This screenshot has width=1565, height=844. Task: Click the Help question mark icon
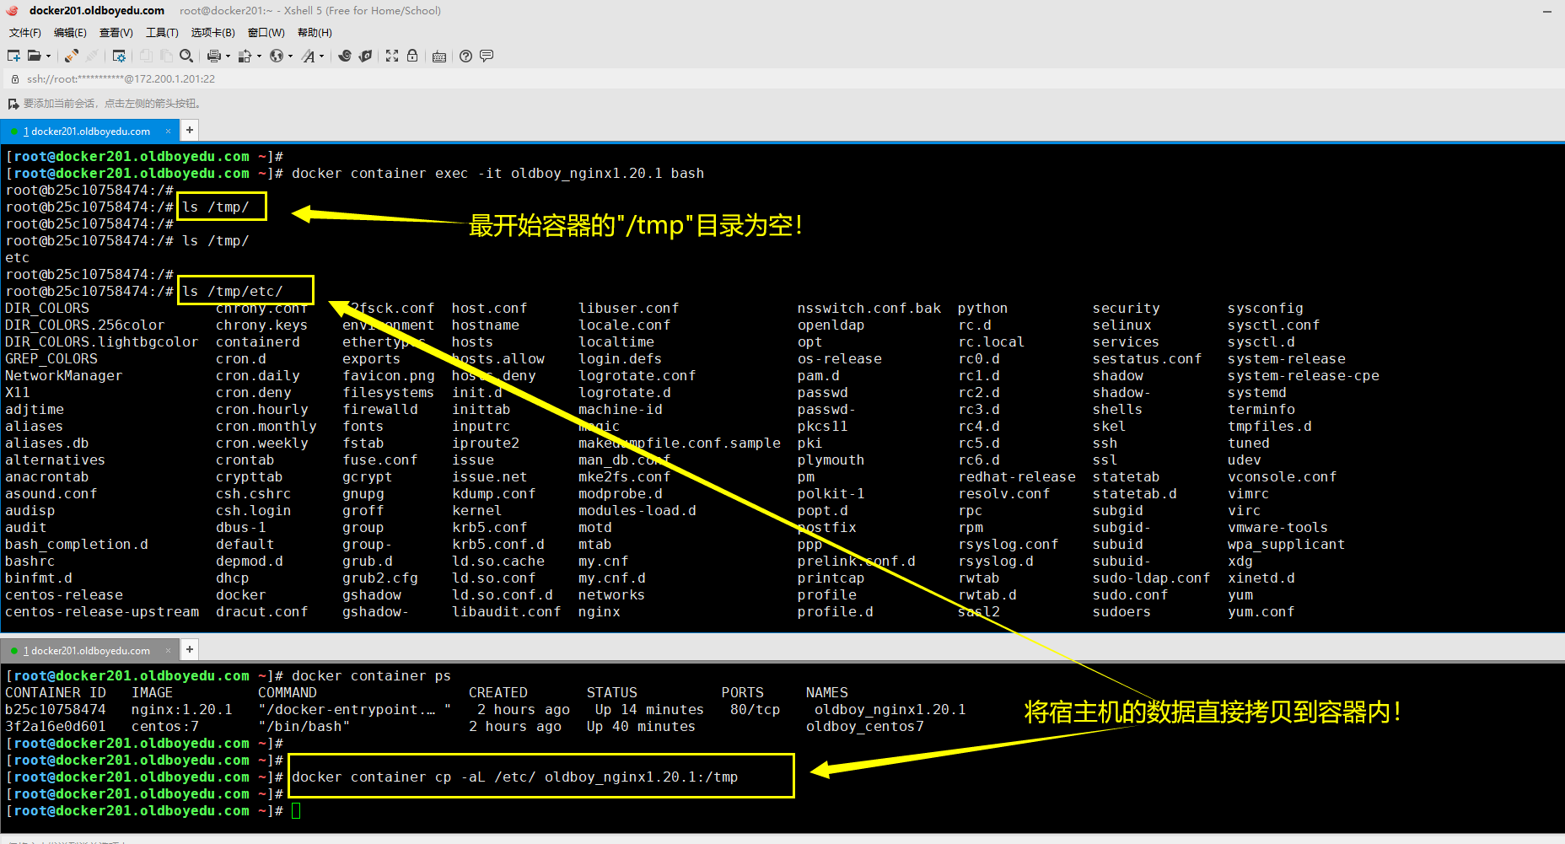click(465, 56)
